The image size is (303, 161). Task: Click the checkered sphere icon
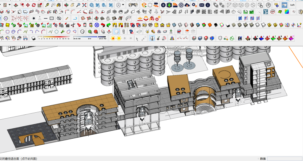tap(181, 5)
